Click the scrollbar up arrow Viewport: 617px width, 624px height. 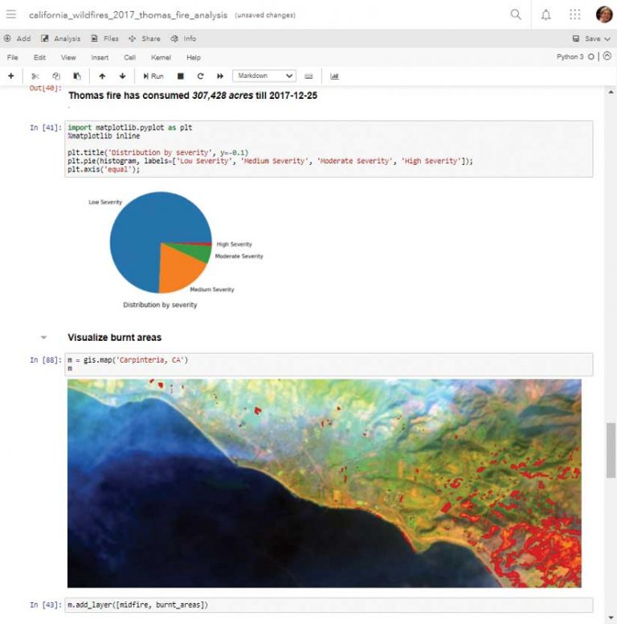611,92
